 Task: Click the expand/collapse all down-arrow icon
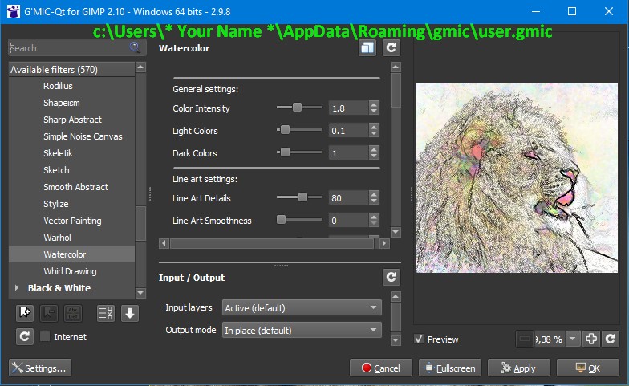pos(130,313)
